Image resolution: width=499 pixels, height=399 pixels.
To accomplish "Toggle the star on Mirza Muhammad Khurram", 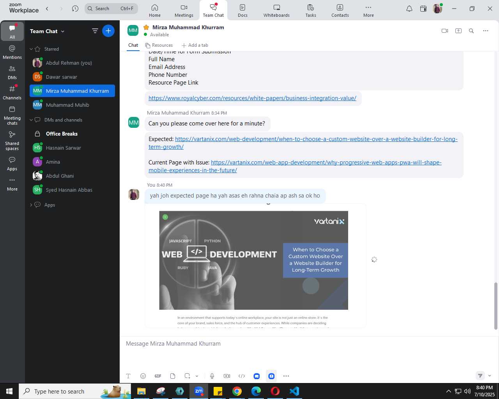I will (x=146, y=27).
